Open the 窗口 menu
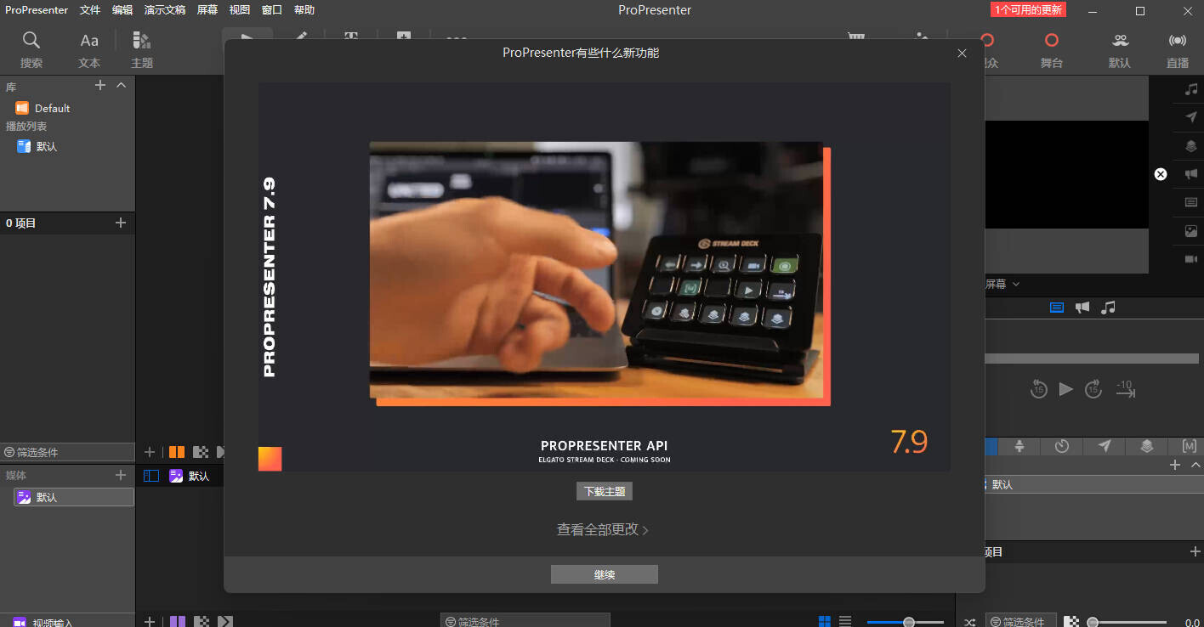 pos(272,10)
